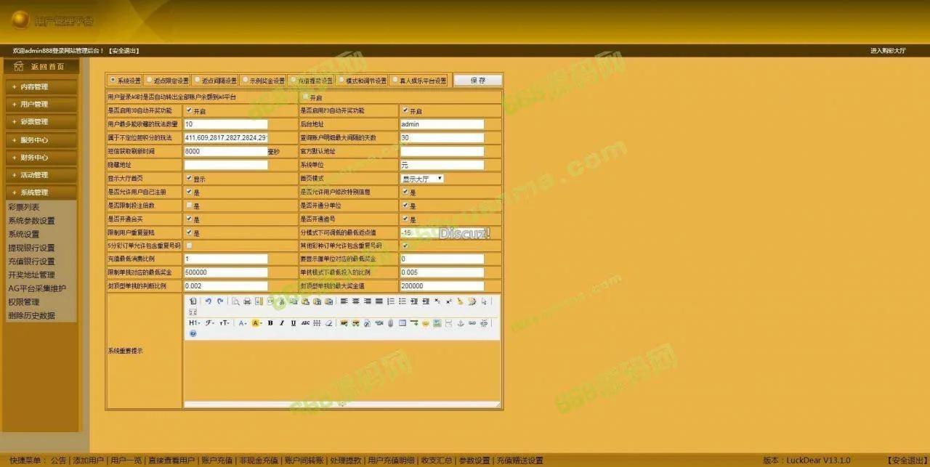Insert an emoticon using smiley icon
Screen dimensions: 930x467
click(426, 322)
